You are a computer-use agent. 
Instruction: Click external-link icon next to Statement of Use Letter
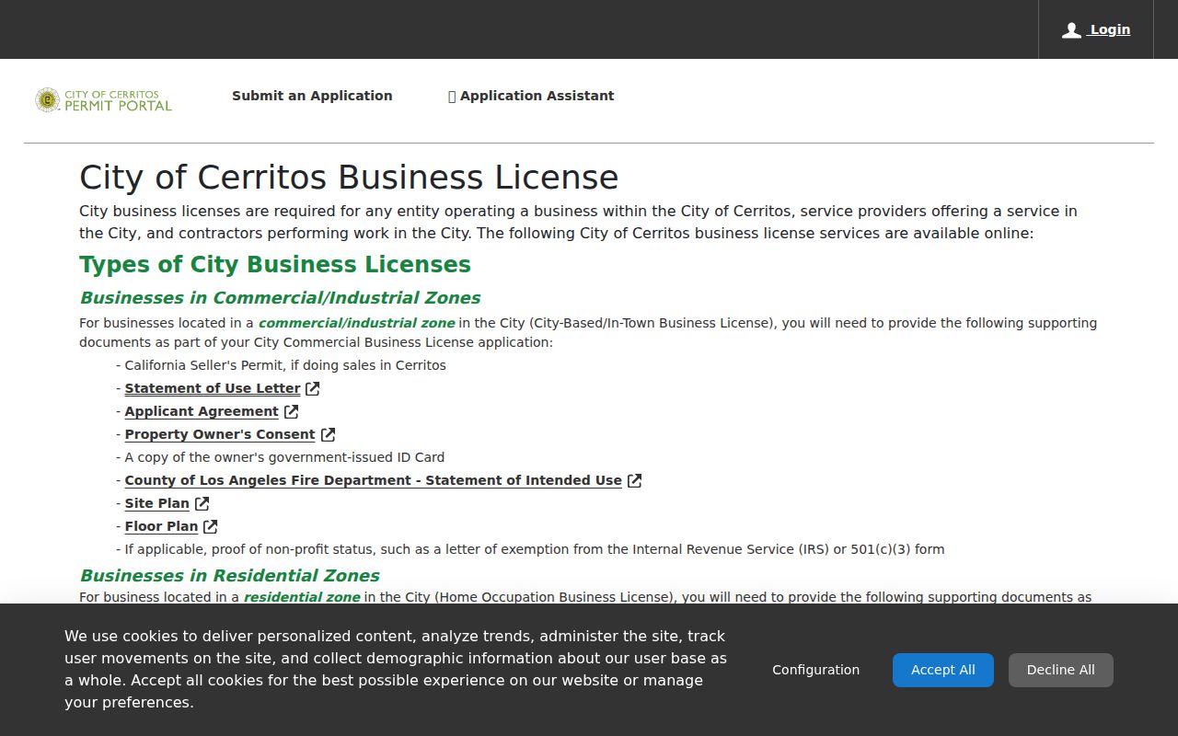coord(313,388)
